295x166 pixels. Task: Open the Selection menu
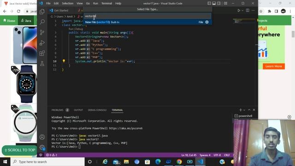pyautogui.click(x=68, y=3)
